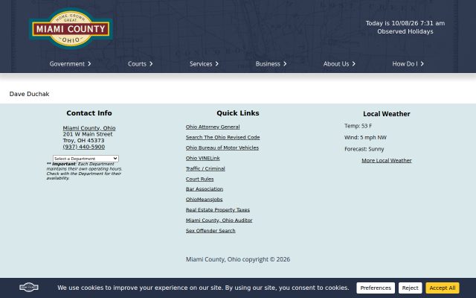Click the Local Weather heading
The width and height of the screenshot is (476, 298).
[387, 114]
